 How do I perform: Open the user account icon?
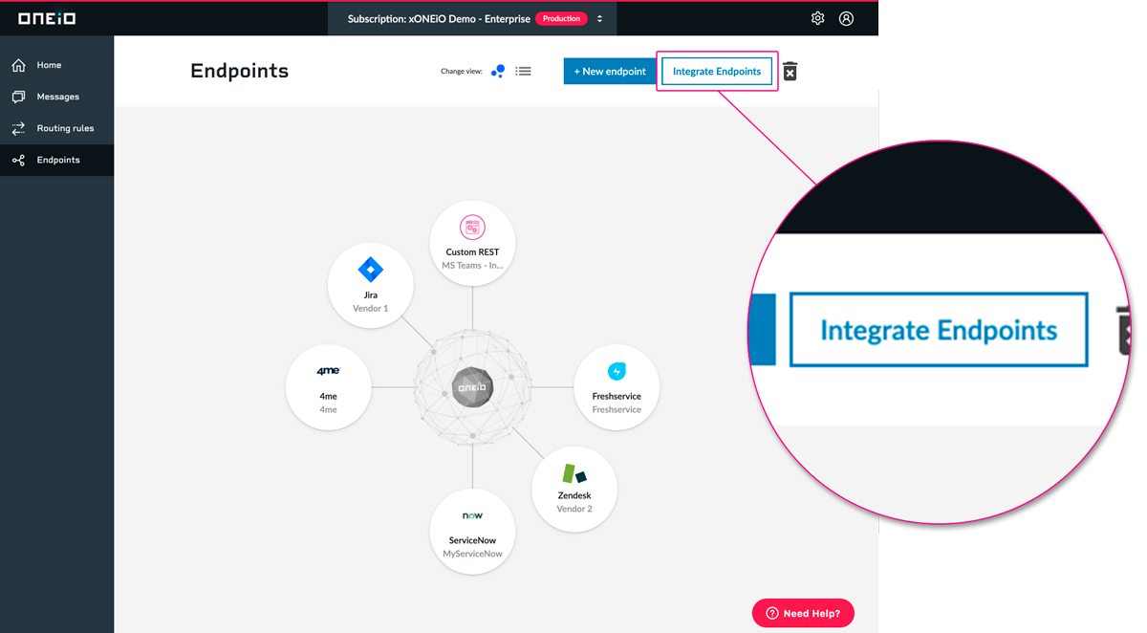point(846,18)
